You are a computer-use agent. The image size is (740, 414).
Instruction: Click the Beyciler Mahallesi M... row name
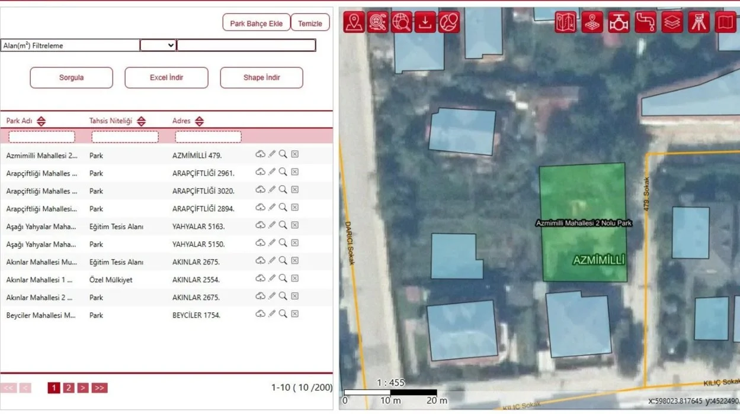pyautogui.click(x=41, y=315)
